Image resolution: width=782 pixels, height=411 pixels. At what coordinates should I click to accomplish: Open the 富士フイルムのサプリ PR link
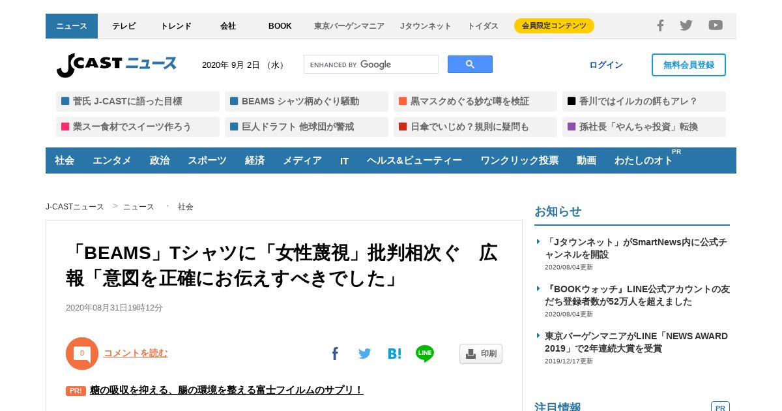coord(227,390)
